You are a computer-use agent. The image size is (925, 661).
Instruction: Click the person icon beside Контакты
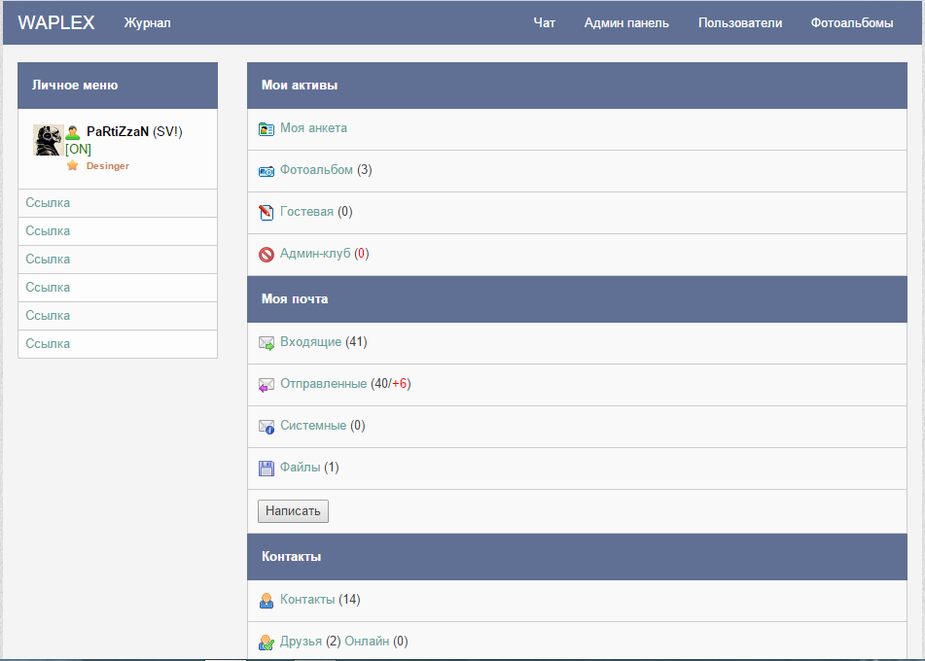pos(267,601)
